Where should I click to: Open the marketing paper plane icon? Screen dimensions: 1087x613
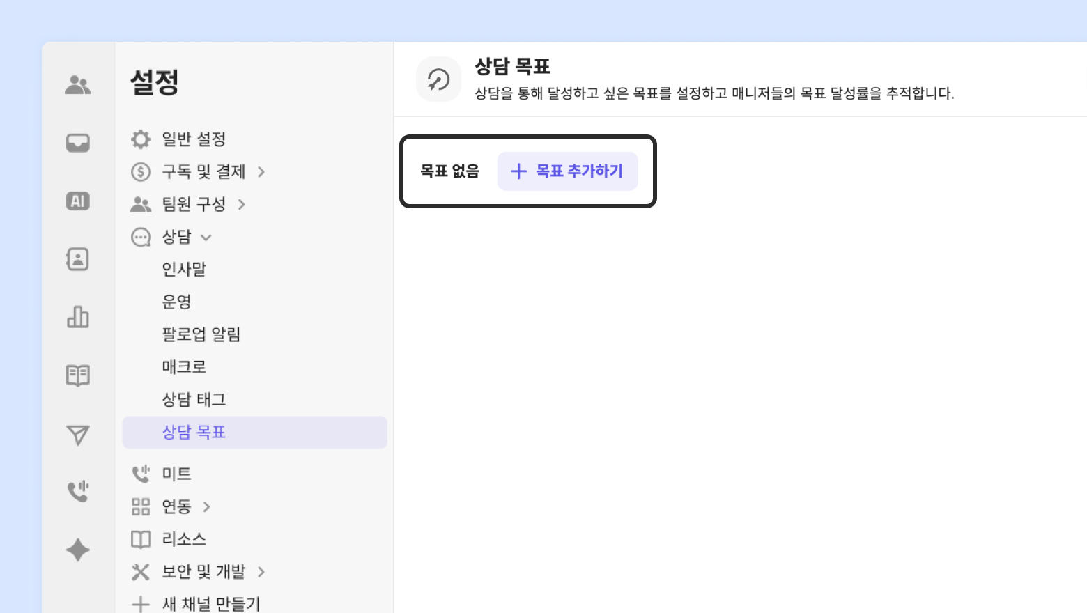[78, 435]
